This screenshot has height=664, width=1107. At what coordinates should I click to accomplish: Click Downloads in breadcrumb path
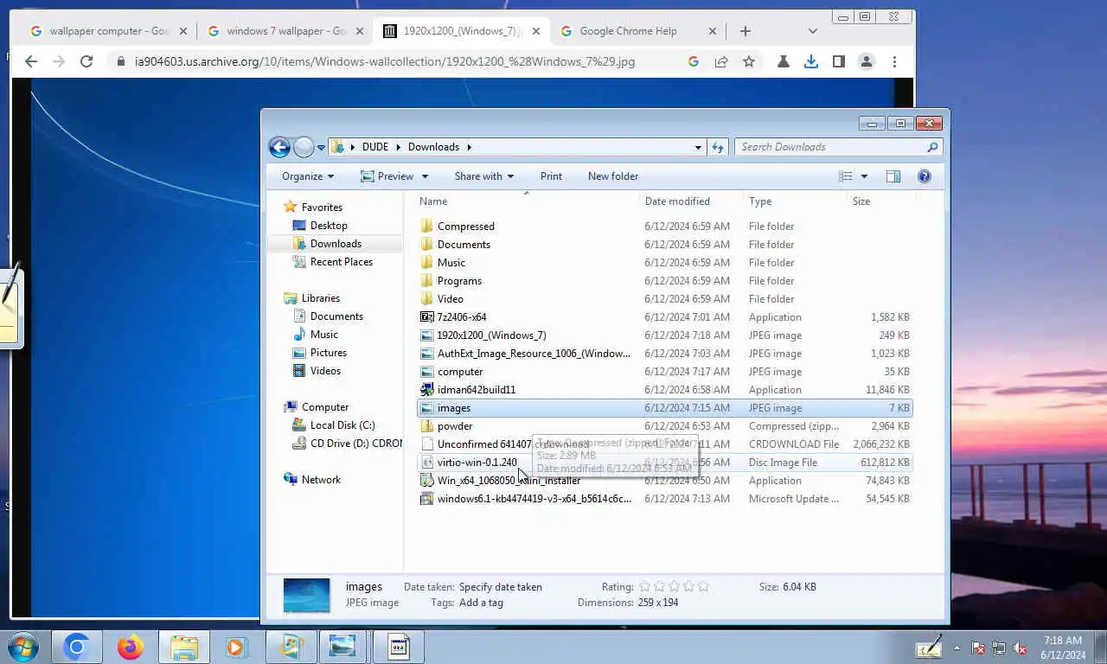(x=433, y=147)
